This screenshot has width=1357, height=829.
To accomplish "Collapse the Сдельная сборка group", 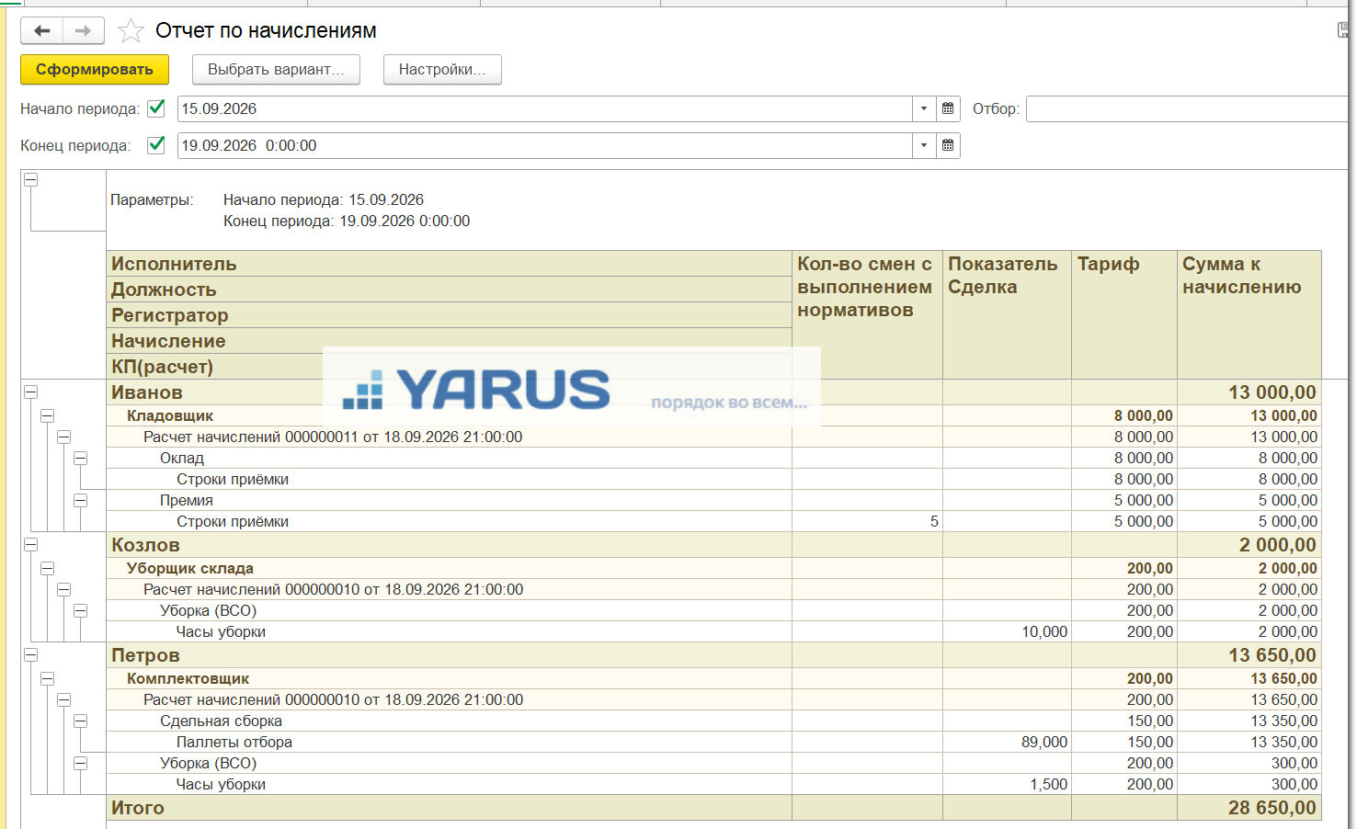I will (81, 721).
